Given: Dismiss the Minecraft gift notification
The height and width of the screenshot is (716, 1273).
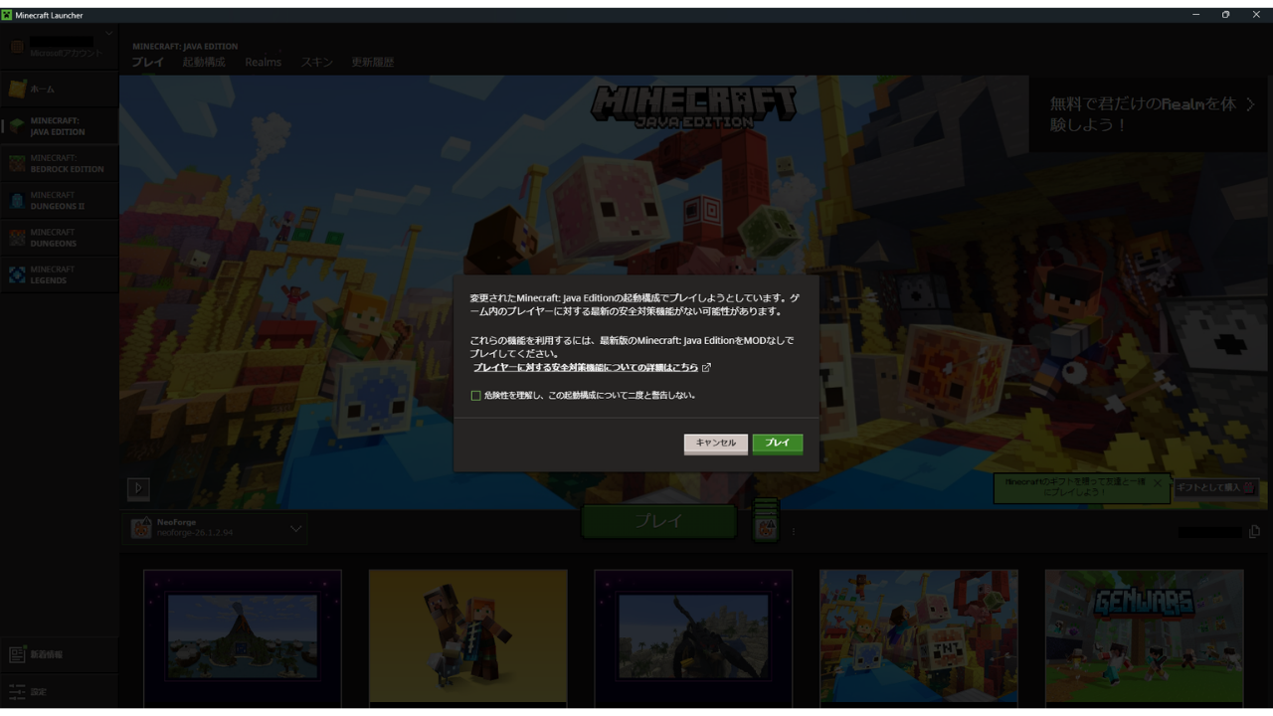Looking at the screenshot, I should [1158, 482].
